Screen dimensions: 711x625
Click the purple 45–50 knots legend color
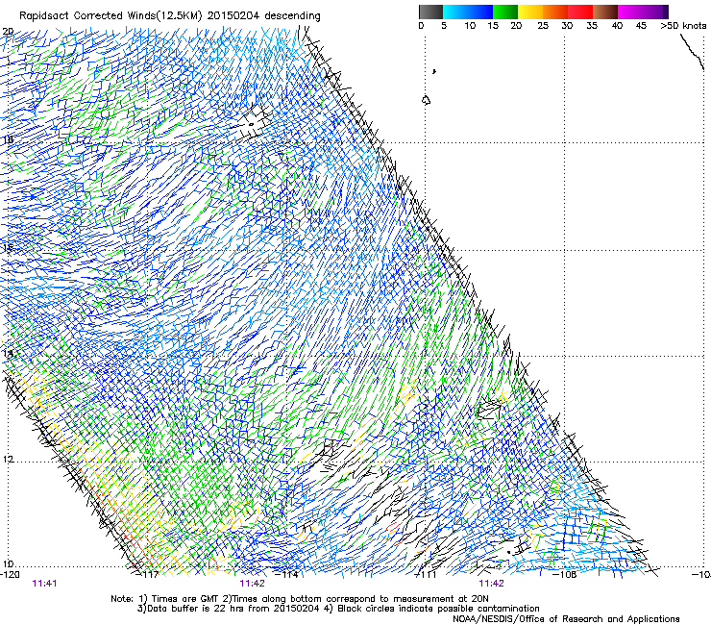point(655,12)
